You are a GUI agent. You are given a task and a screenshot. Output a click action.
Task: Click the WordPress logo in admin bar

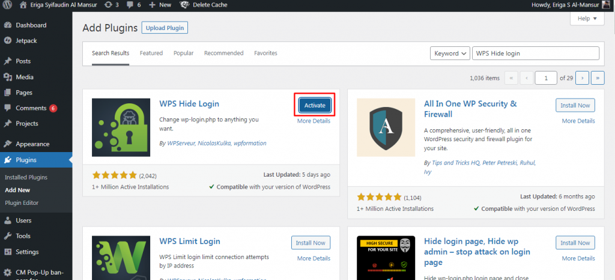click(x=7, y=5)
